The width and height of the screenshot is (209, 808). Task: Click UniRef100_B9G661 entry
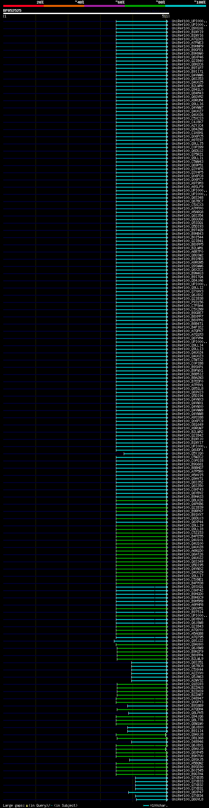(187, 464)
